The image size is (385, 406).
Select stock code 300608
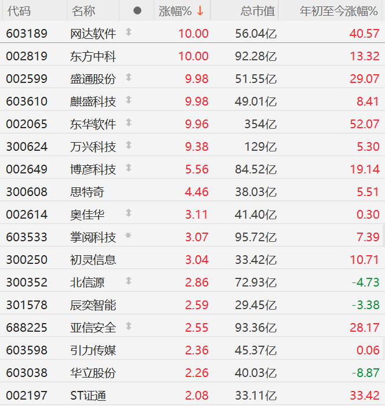(27, 192)
